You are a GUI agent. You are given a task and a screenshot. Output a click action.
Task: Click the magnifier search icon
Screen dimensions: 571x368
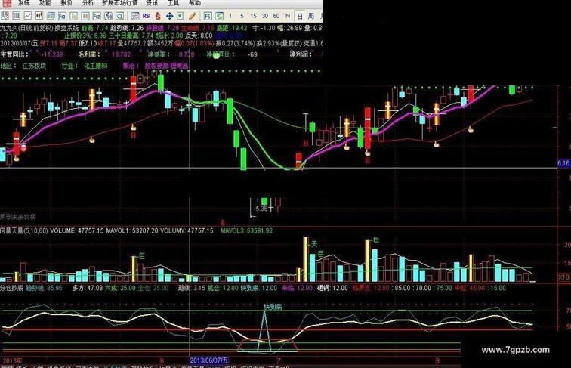119,16
